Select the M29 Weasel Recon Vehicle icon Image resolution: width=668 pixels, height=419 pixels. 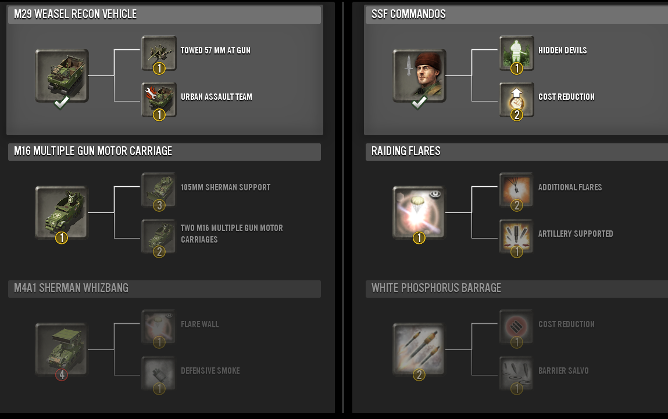pos(62,75)
